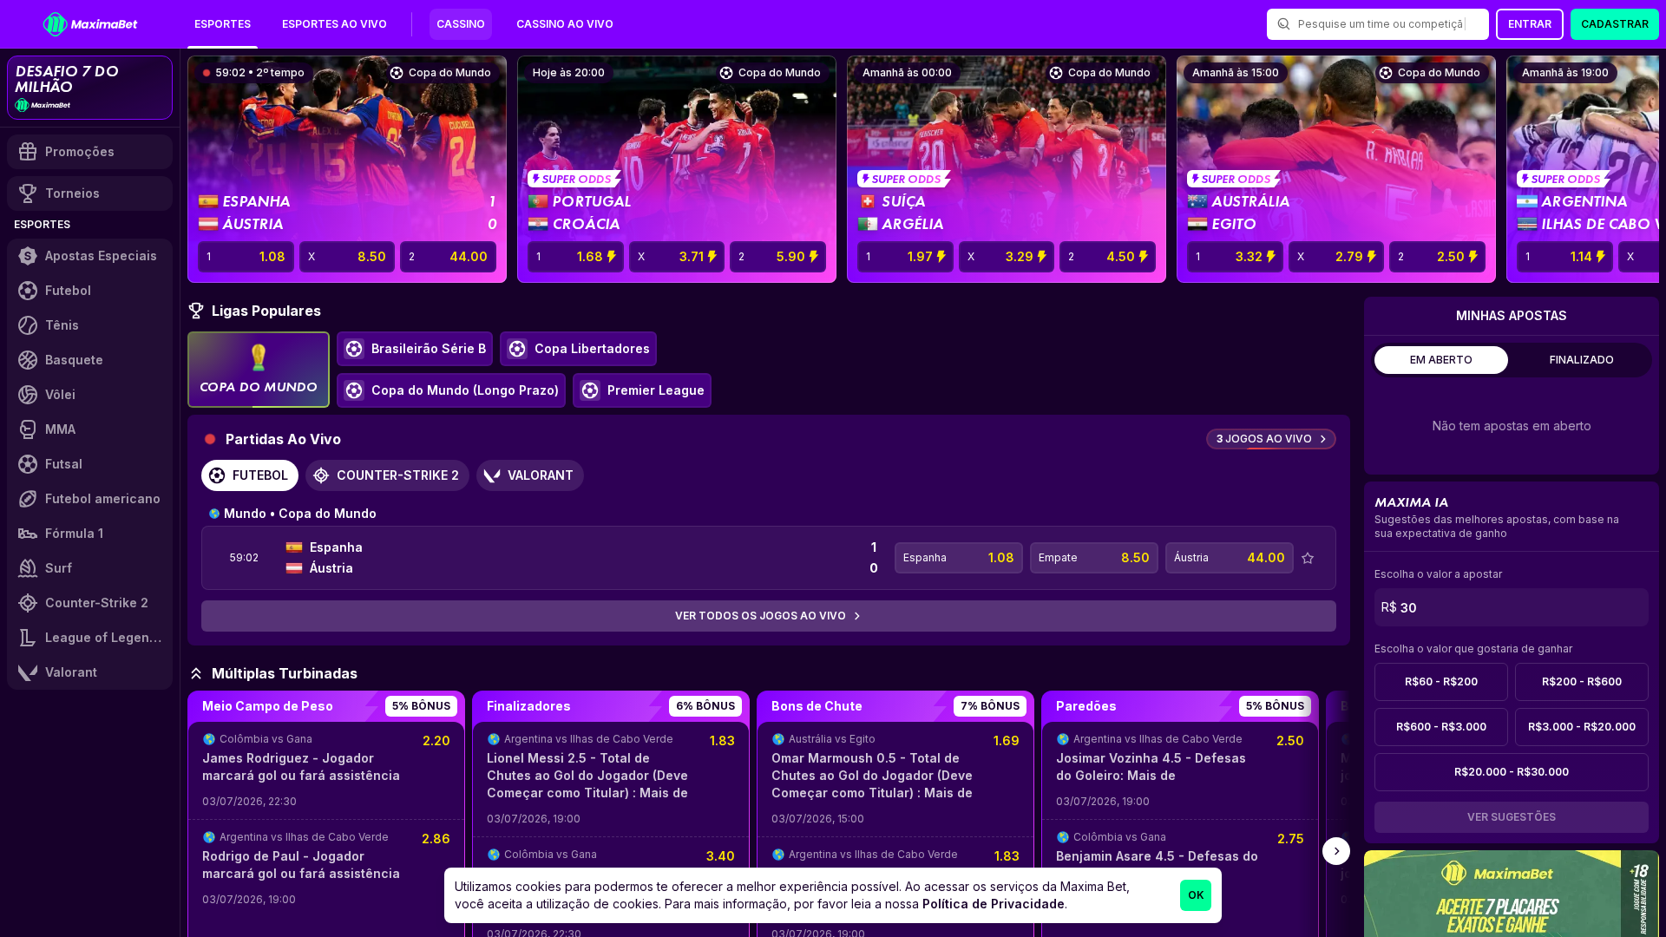Open the Esportes tab
Viewport: 1666px width, 937px height.
[222, 24]
